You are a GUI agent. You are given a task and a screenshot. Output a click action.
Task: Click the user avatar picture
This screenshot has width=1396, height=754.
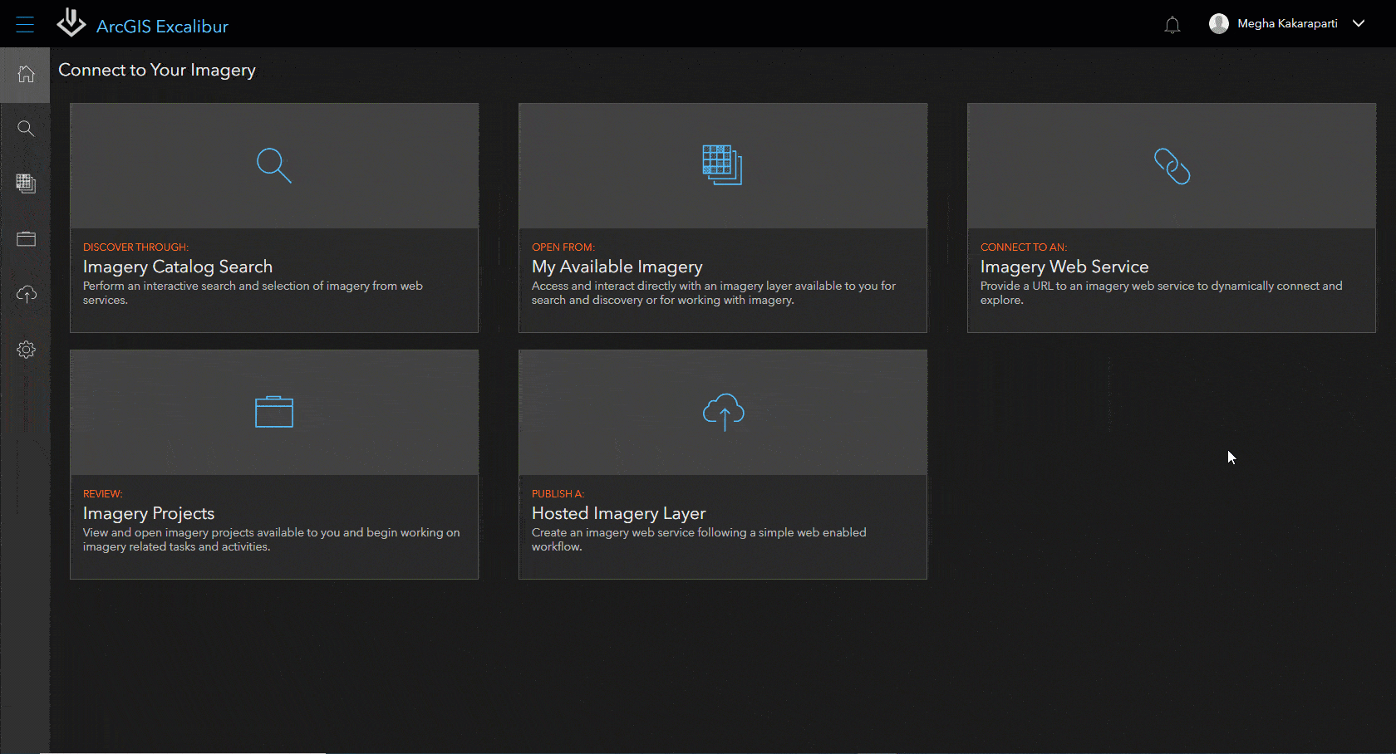1219,23
